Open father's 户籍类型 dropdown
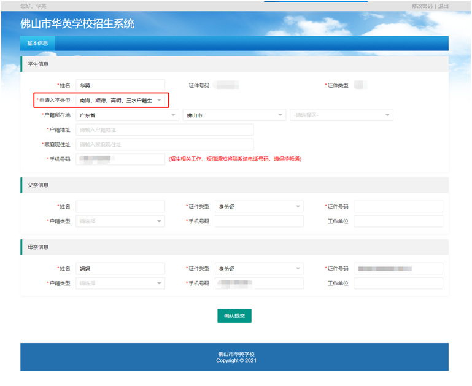This screenshot has height=386, width=472. [x=120, y=222]
